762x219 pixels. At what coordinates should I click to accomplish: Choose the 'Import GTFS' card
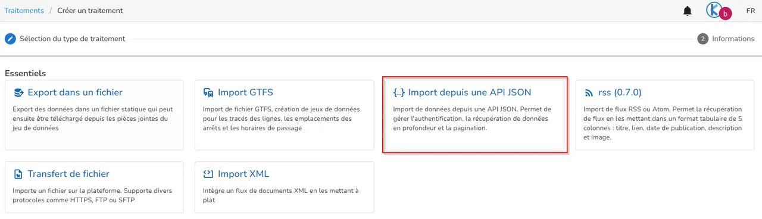coord(285,115)
